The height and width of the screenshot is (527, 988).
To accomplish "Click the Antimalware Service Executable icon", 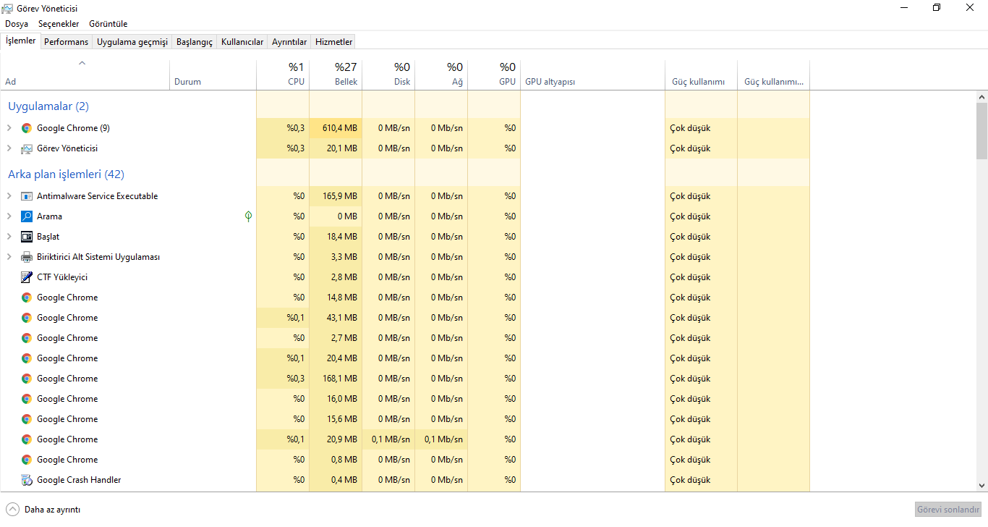I will (x=27, y=196).
